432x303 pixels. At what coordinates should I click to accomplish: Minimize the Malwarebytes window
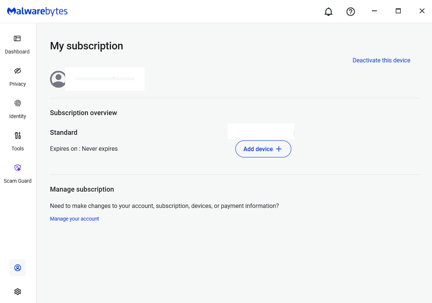pyautogui.click(x=374, y=11)
